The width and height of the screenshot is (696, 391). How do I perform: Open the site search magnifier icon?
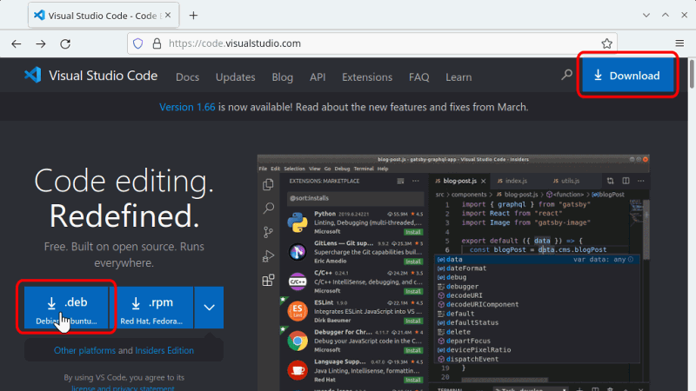[x=566, y=76]
